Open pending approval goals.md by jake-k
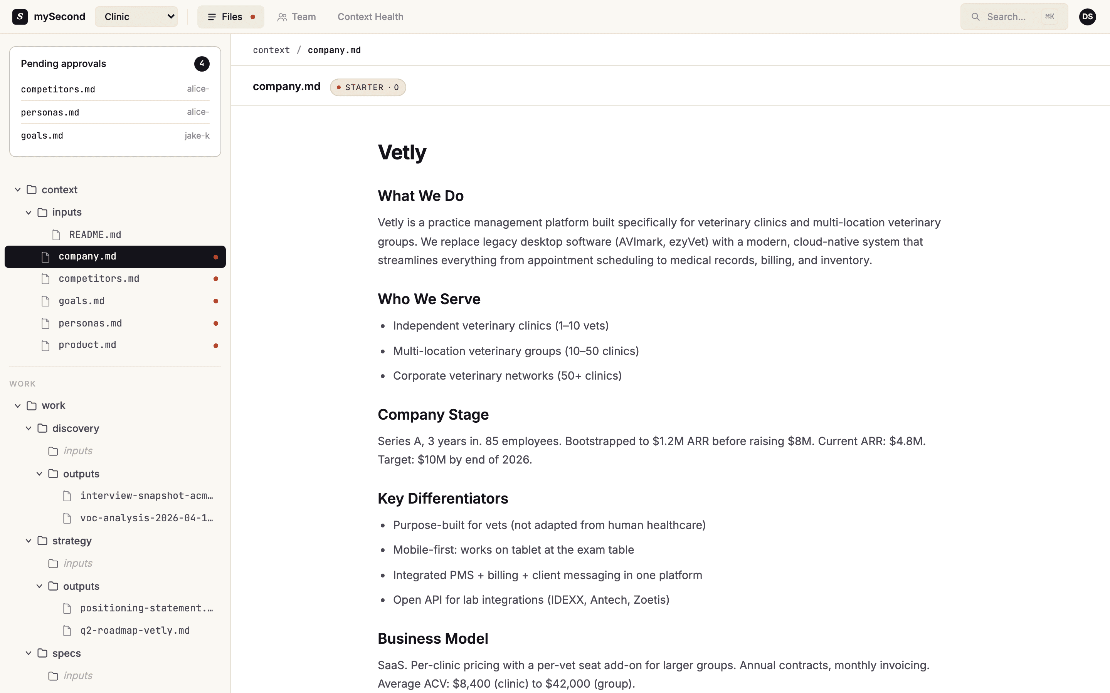Viewport: 1110px width, 693px height. 115,136
